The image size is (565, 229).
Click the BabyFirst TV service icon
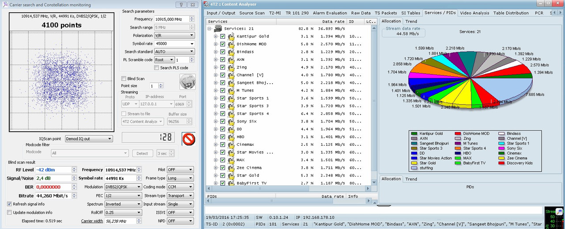tap(231, 183)
